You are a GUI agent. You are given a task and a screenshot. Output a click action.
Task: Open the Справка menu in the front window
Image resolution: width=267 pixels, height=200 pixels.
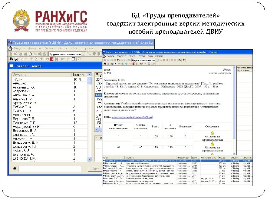click(x=159, y=56)
